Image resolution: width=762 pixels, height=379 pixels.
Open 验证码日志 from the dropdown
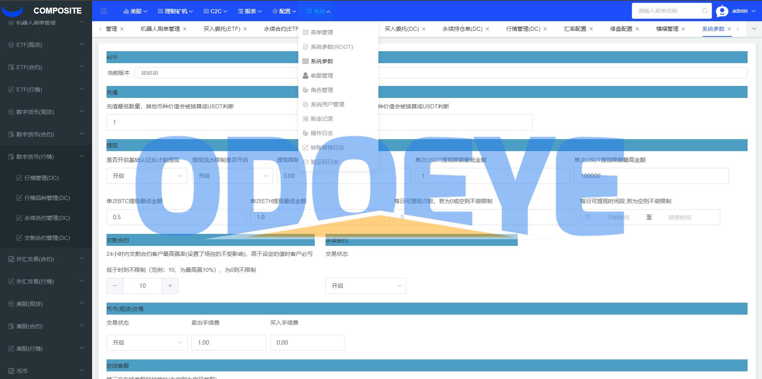[x=338, y=162]
